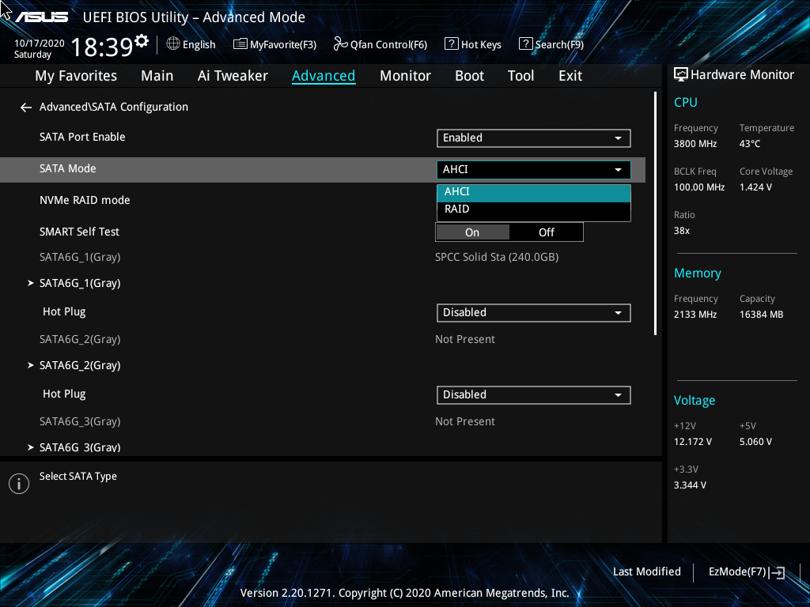The width and height of the screenshot is (810, 607).
Task: Collapse the SATA Mode dropdown
Action: coord(534,170)
